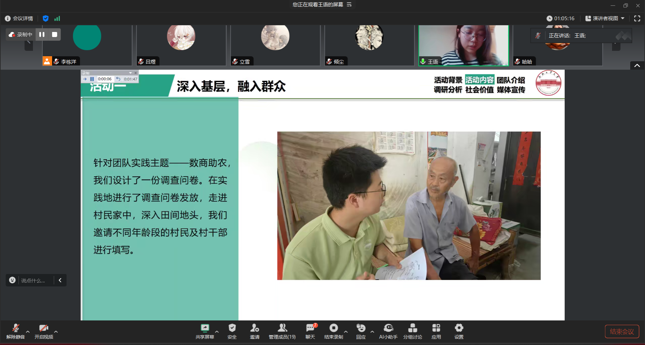Unmute microphone with 解除静音
The width and height of the screenshot is (645, 345).
(15, 331)
